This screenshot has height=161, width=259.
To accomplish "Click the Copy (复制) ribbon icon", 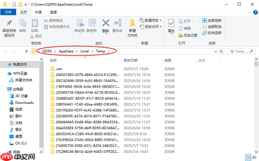I will pyautogui.click(x=22, y=23).
